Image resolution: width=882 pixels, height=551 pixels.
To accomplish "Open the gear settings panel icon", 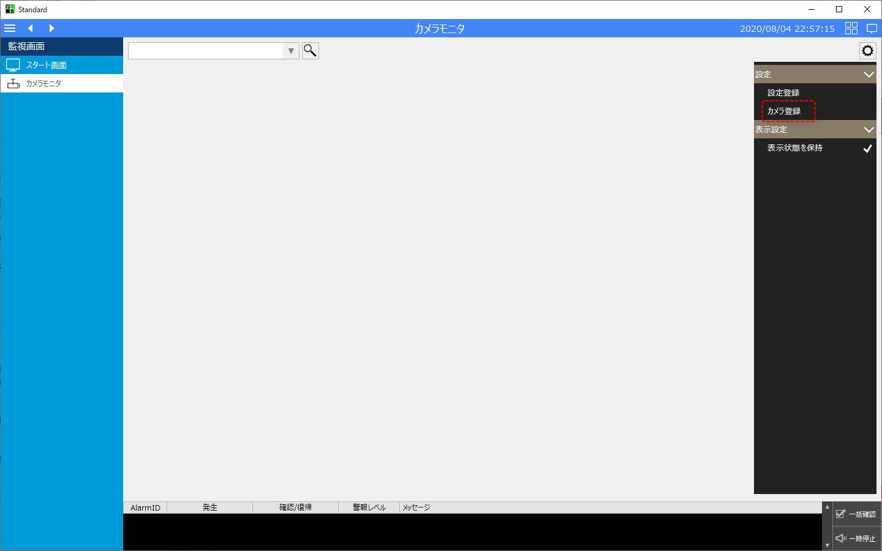I will 867,50.
